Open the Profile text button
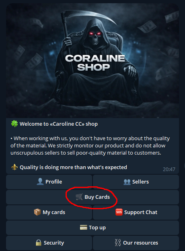 (54, 182)
